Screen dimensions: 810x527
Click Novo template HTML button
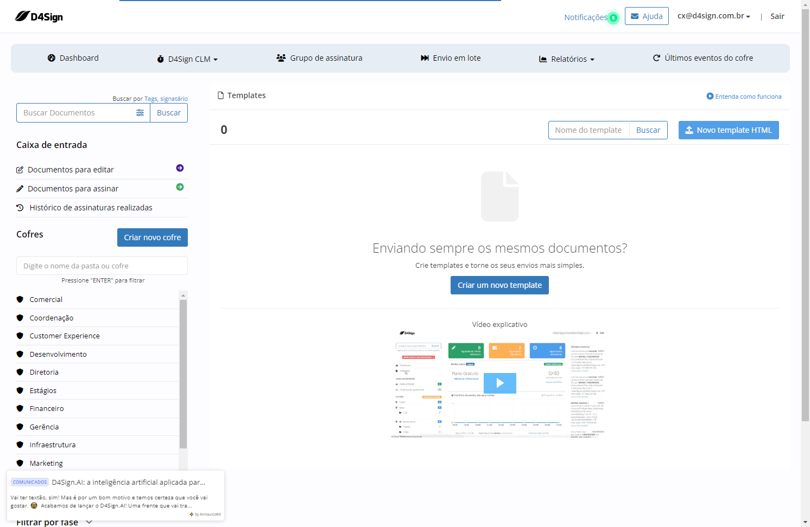tap(729, 130)
